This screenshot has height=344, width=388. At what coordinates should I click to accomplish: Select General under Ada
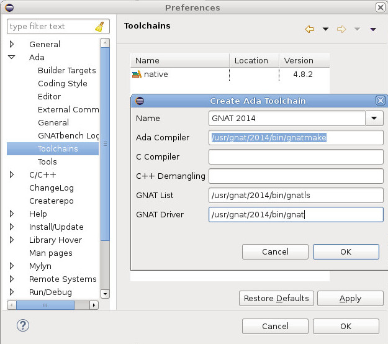[53, 122]
